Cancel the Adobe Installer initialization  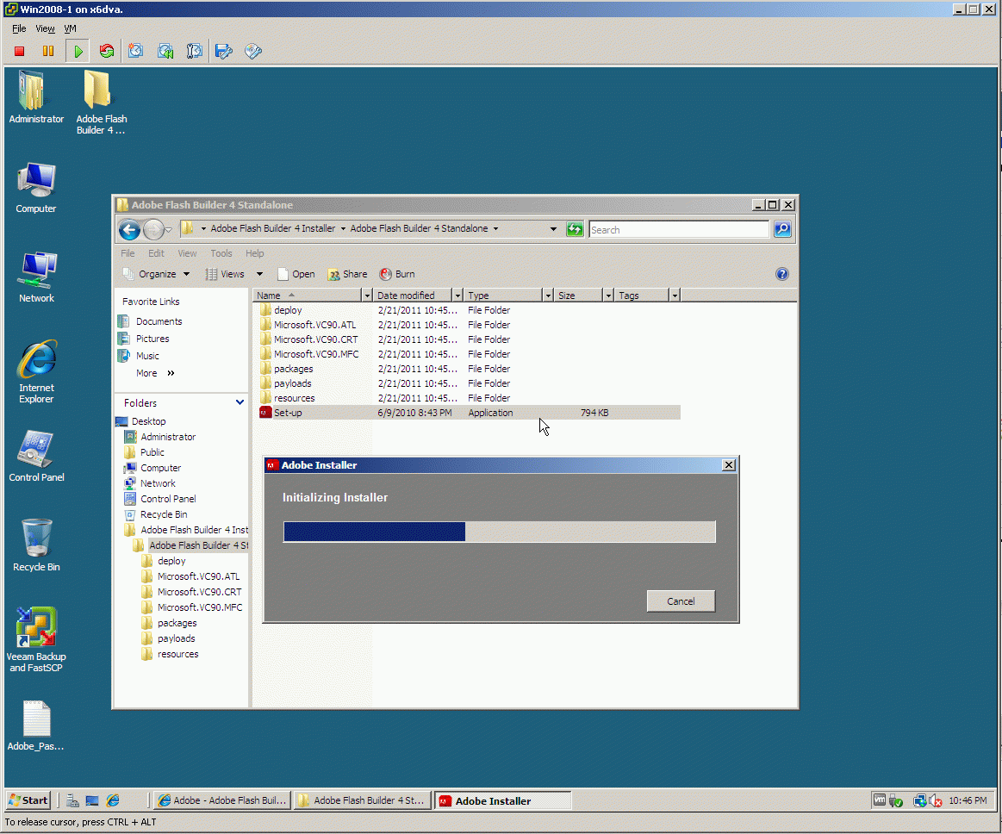pos(681,601)
